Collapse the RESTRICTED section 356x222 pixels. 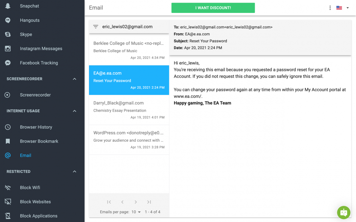74,172
